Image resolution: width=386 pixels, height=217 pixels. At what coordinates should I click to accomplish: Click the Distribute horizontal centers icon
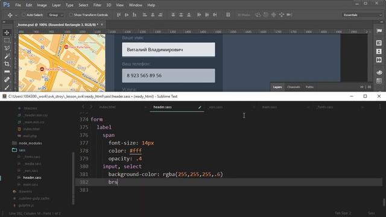click(x=207, y=15)
